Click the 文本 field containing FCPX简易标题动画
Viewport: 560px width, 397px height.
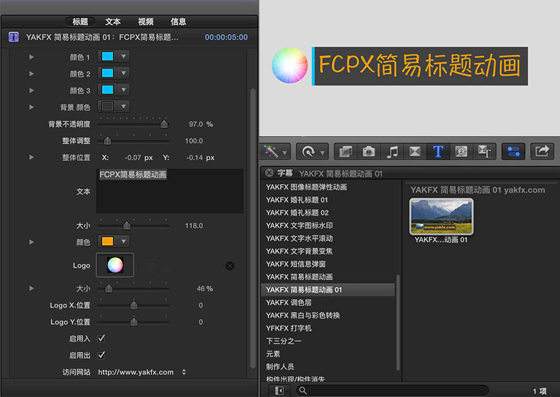170,191
